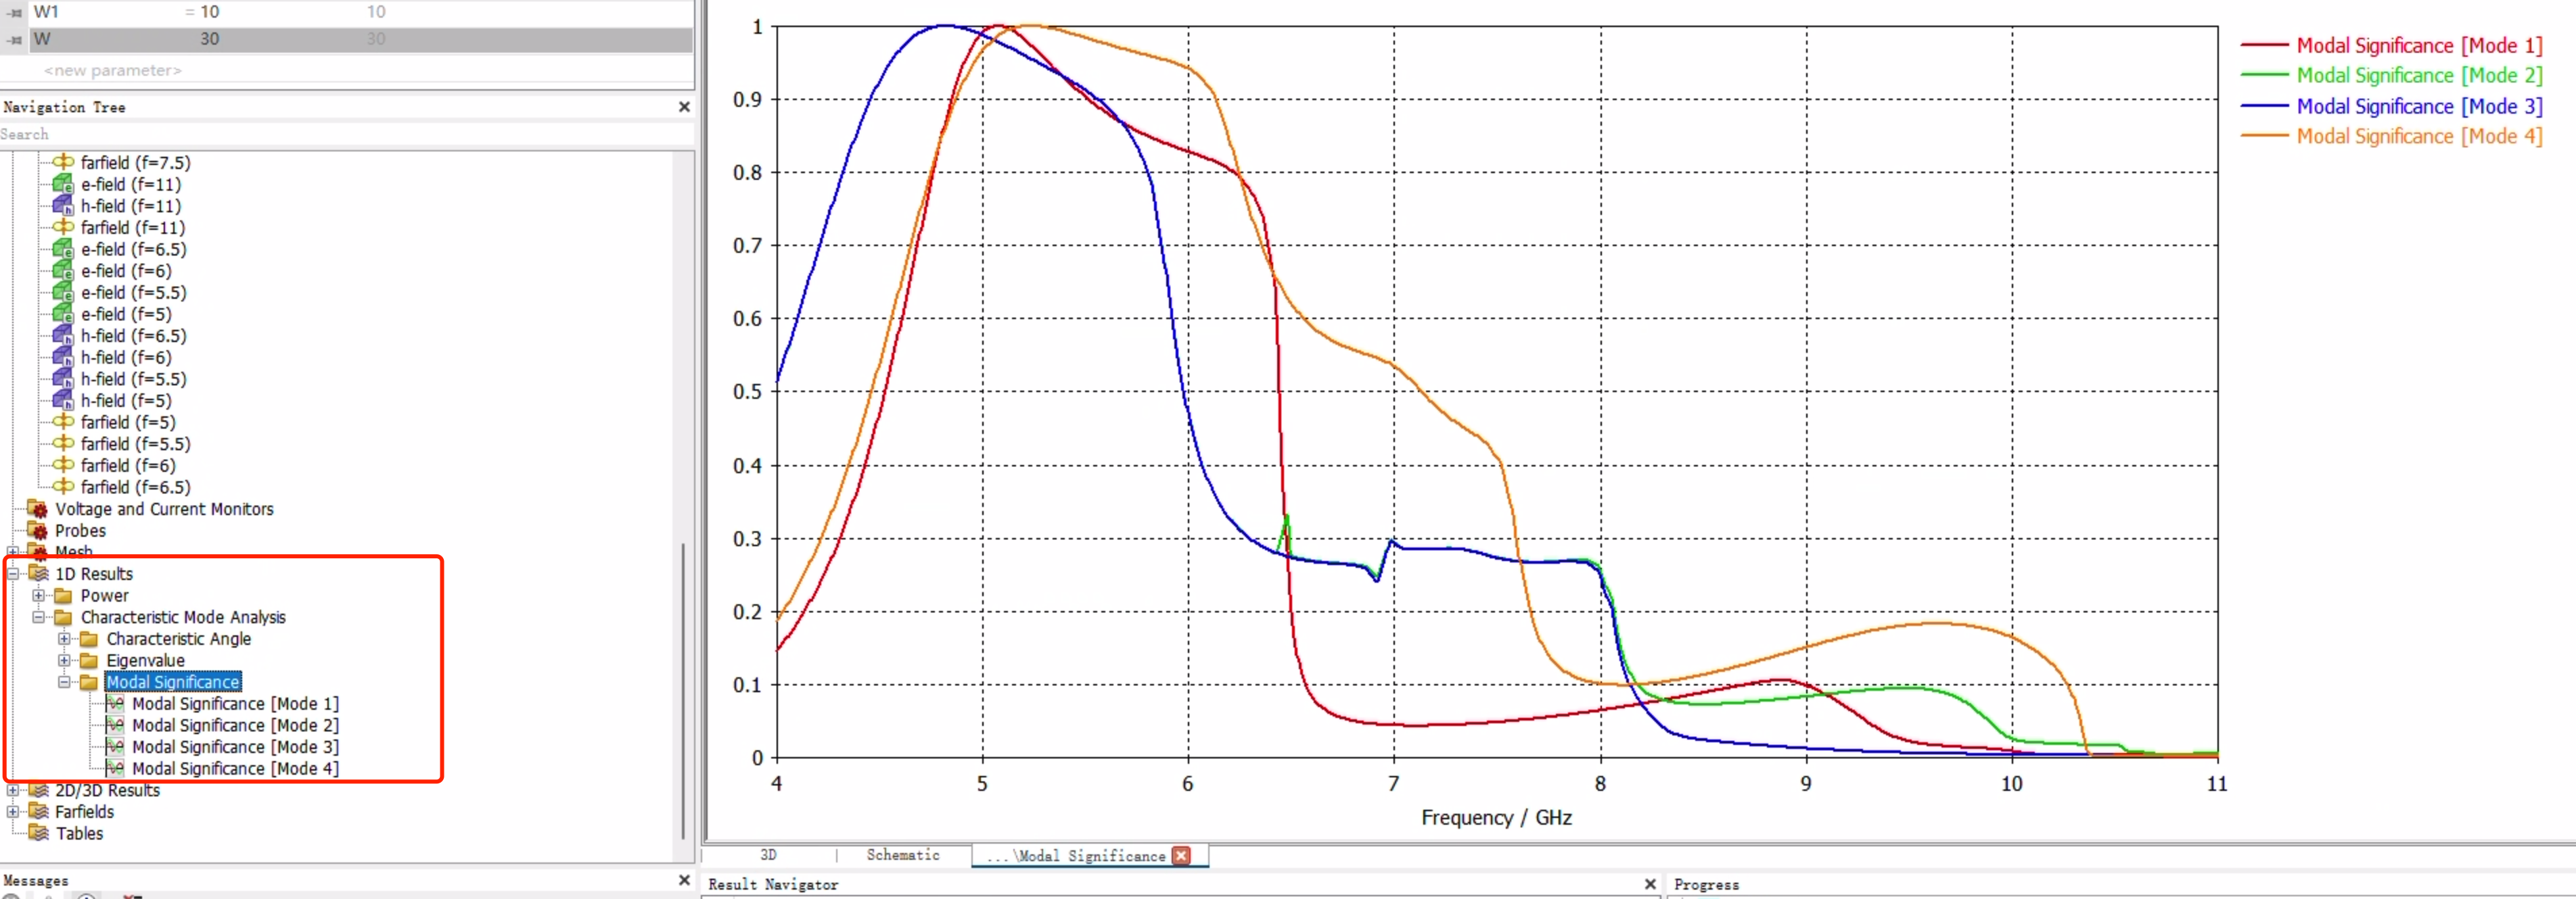
Task: Select the e-field (f=11) monitor icon
Action: [63, 184]
